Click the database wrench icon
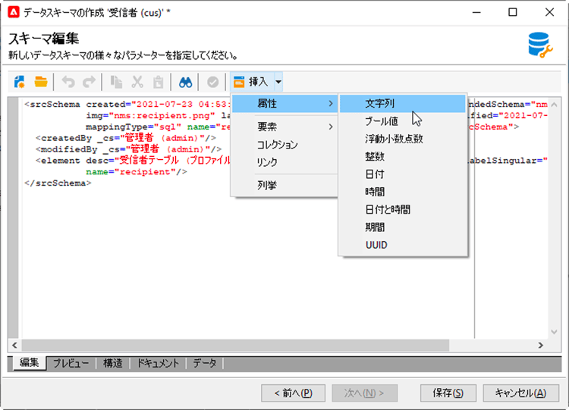This screenshot has width=569, height=410. pos(540,45)
